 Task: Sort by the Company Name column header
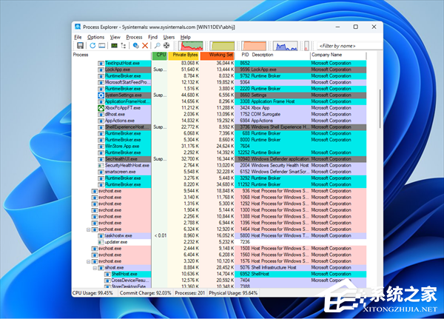point(338,55)
